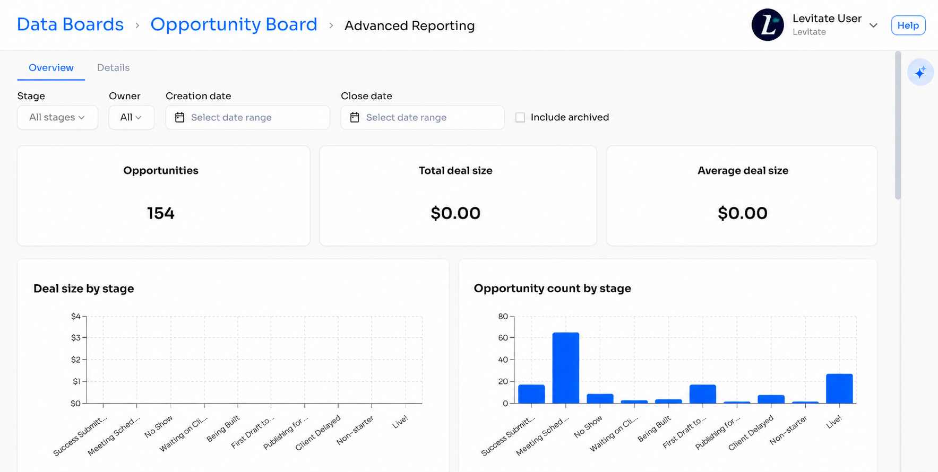Click the Deal size by stage heading
The height and width of the screenshot is (472, 938).
click(x=84, y=289)
